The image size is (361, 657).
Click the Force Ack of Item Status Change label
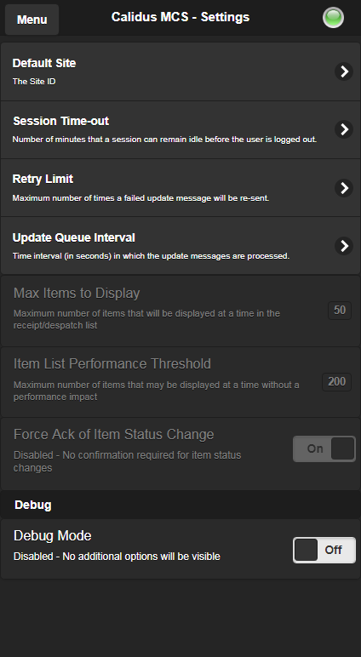(x=113, y=435)
